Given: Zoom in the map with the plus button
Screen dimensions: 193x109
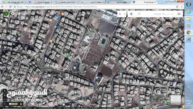Looking at the screenshot, I should click(x=5, y=95).
